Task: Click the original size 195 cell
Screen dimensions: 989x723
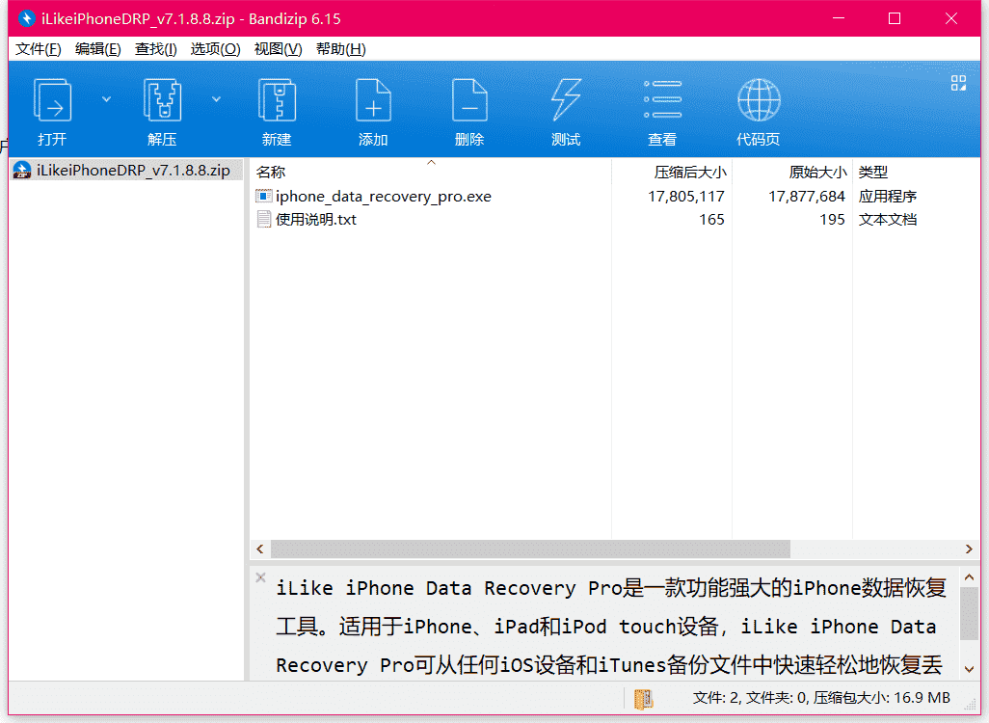Action: 832,220
